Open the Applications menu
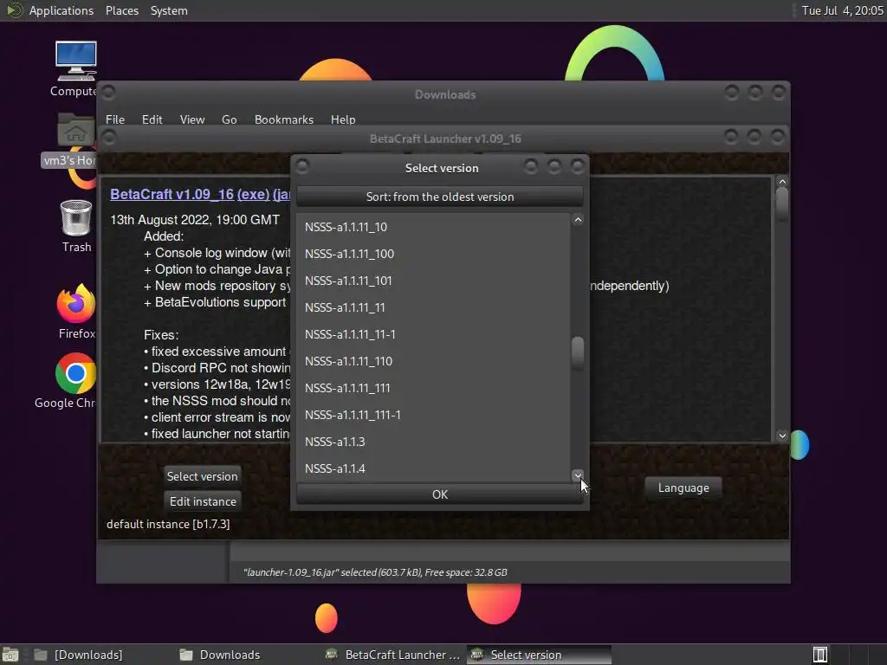 click(x=62, y=10)
